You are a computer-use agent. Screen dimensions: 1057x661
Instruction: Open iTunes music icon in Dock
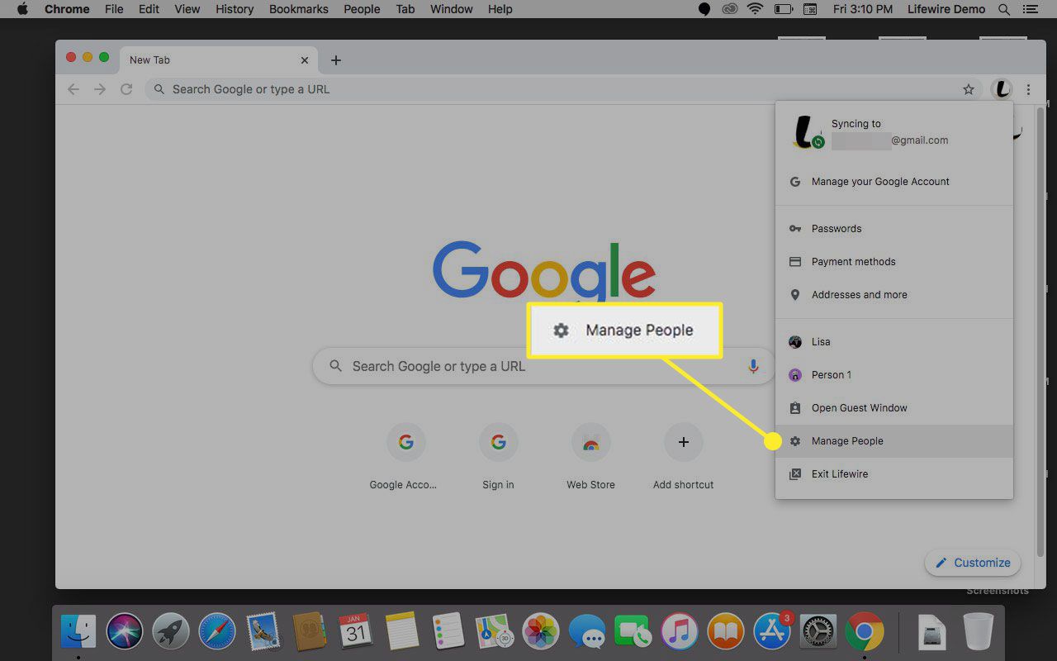[680, 632]
